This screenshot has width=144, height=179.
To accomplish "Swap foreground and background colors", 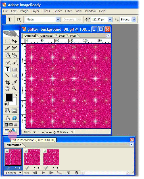I will (16, 95).
